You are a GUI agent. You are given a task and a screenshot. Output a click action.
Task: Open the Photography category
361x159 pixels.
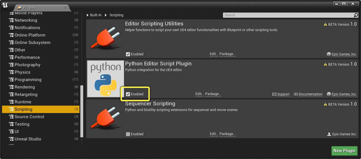point(40,65)
